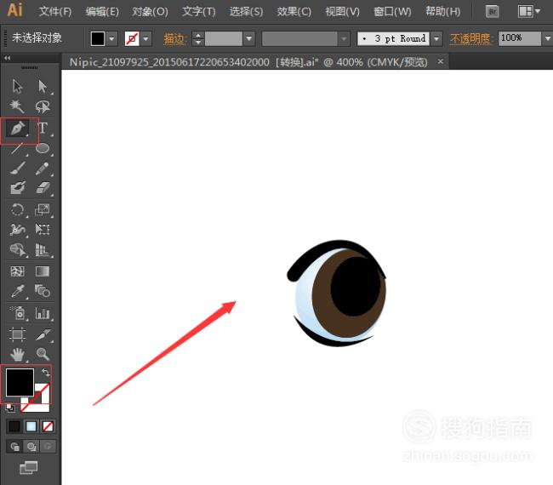
Task: Select the Pencil tool
Action: (x=43, y=168)
